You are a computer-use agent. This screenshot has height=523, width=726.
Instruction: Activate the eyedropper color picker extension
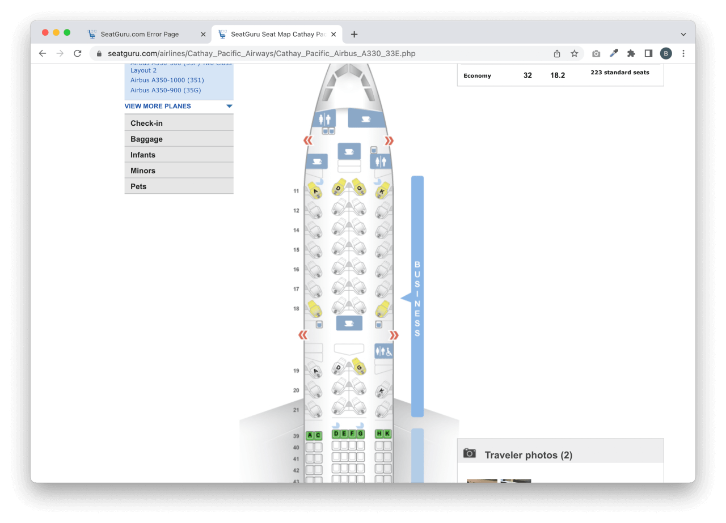point(614,53)
